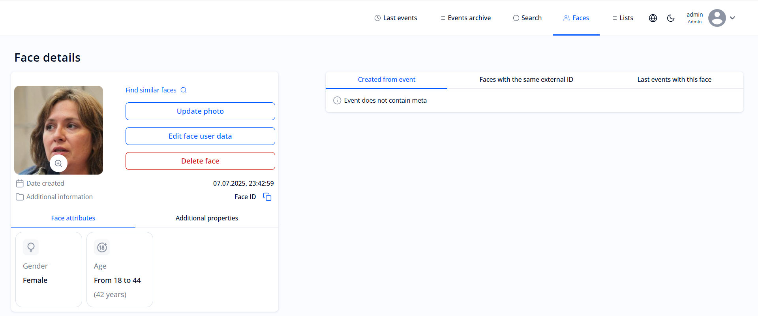The image size is (758, 316).
Task: Click the info icon beside event message
Action: coord(337,101)
